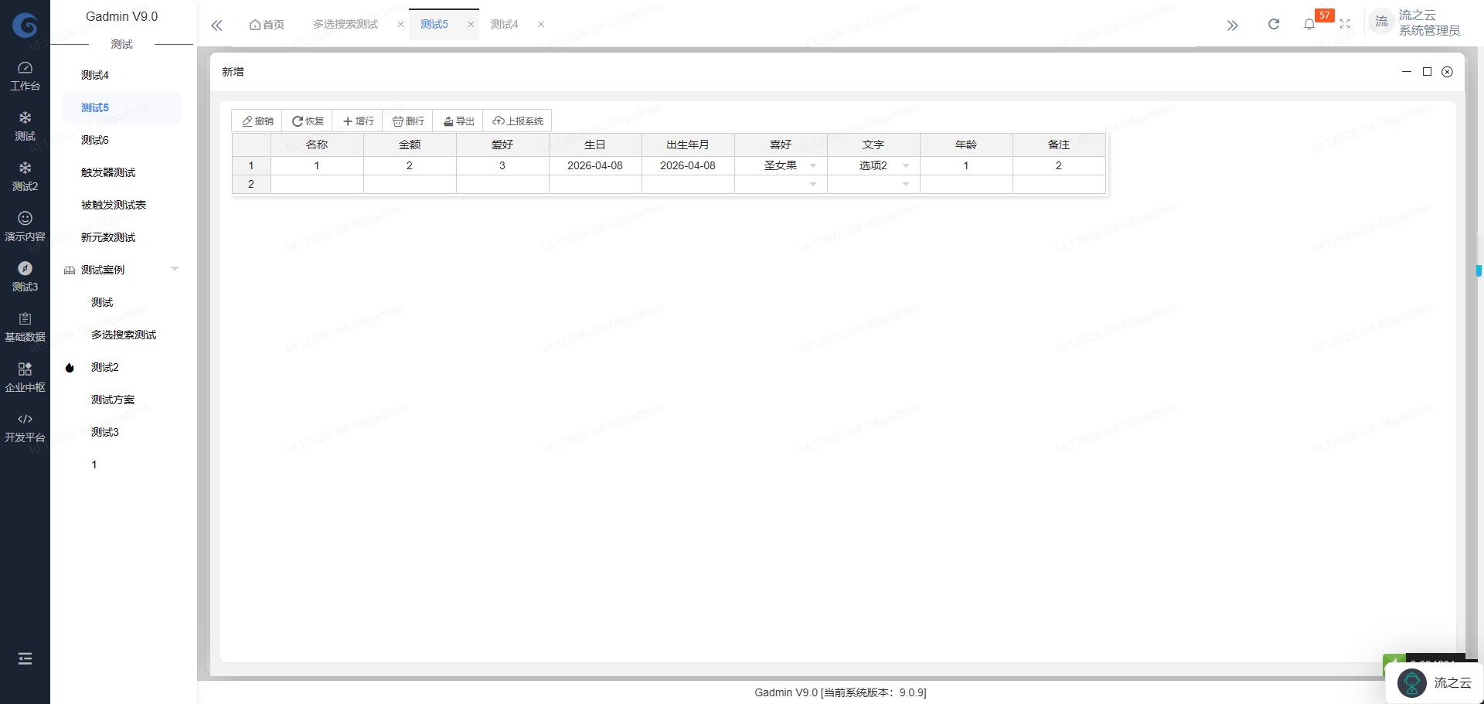Image resolution: width=1484 pixels, height=704 pixels.
Task: Click the 上报系统 upload button
Action: pyautogui.click(x=517, y=121)
